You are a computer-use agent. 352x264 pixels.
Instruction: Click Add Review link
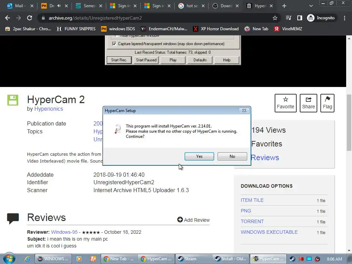click(x=194, y=220)
